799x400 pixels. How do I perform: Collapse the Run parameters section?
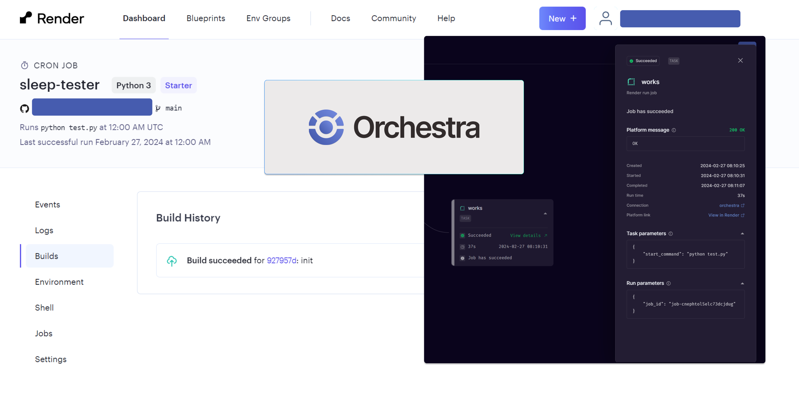tap(742, 283)
